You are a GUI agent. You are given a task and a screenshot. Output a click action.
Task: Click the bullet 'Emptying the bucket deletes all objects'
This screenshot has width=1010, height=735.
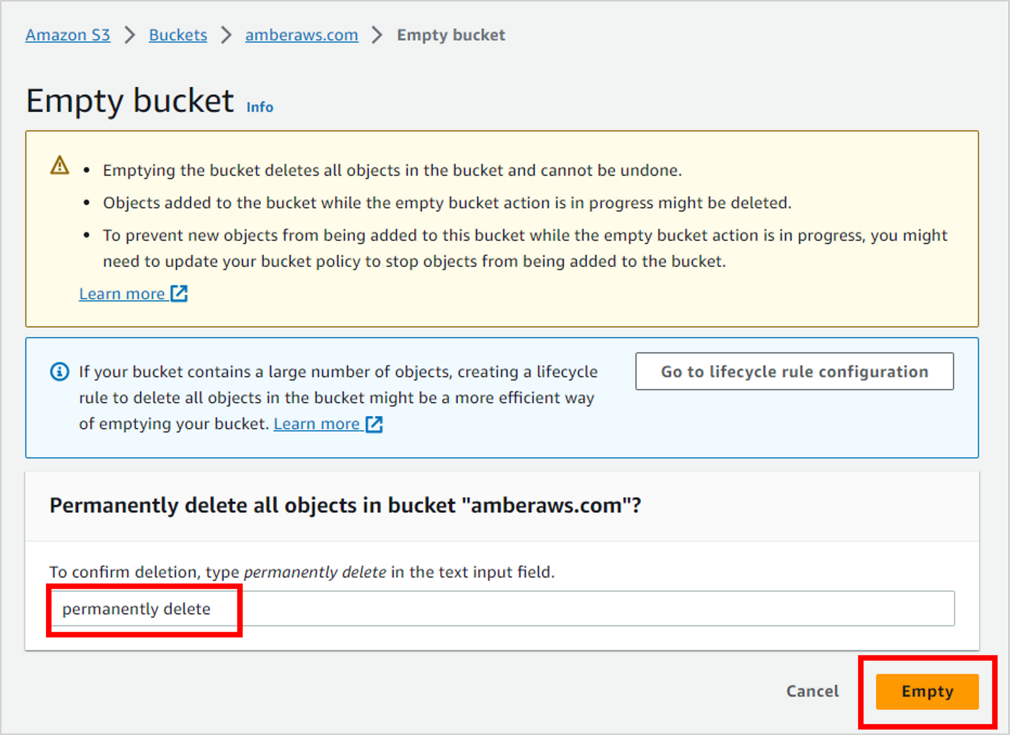392,171
